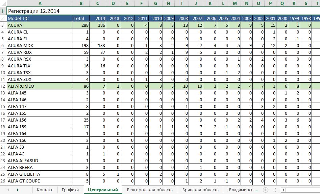Screen dimensions: 320x194
Task: Click ALFA 156 total value 25
Action: coord(81,120)
